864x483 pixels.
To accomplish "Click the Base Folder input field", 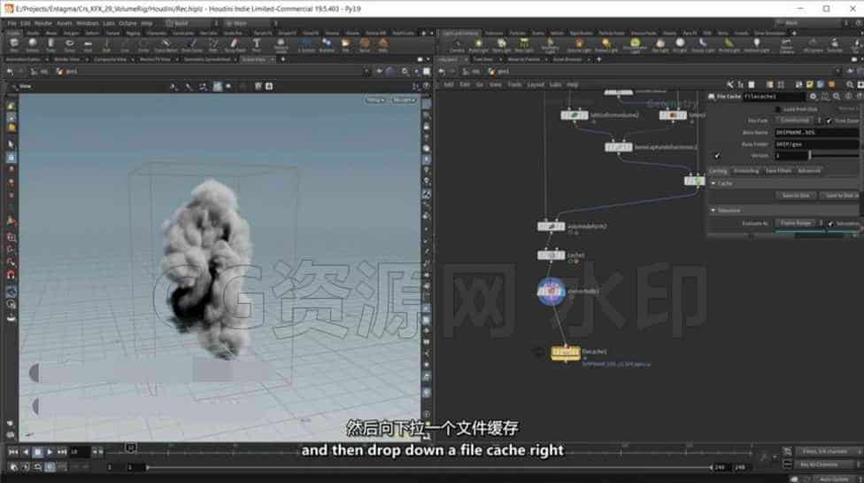I will tap(816, 144).
